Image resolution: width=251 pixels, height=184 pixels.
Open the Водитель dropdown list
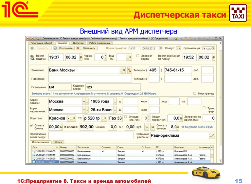click(69, 118)
